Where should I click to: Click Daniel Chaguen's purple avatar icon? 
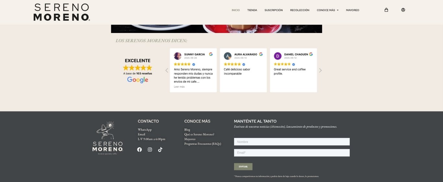click(278, 56)
